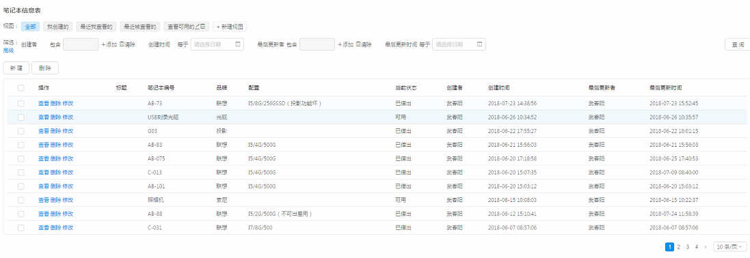
Task: Click the 最后更新者 filter input box
Action: [x=317, y=44]
